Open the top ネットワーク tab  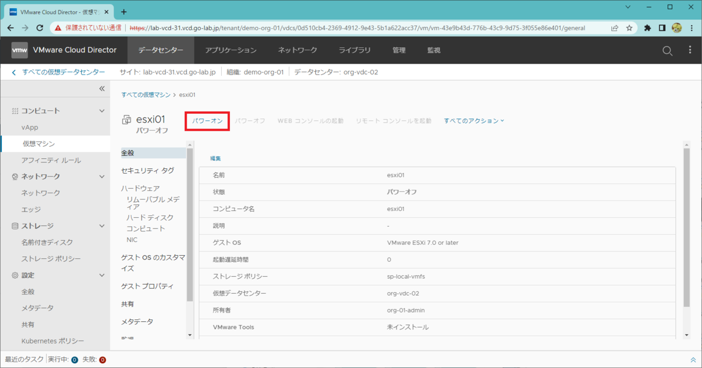click(x=297, y=50)
